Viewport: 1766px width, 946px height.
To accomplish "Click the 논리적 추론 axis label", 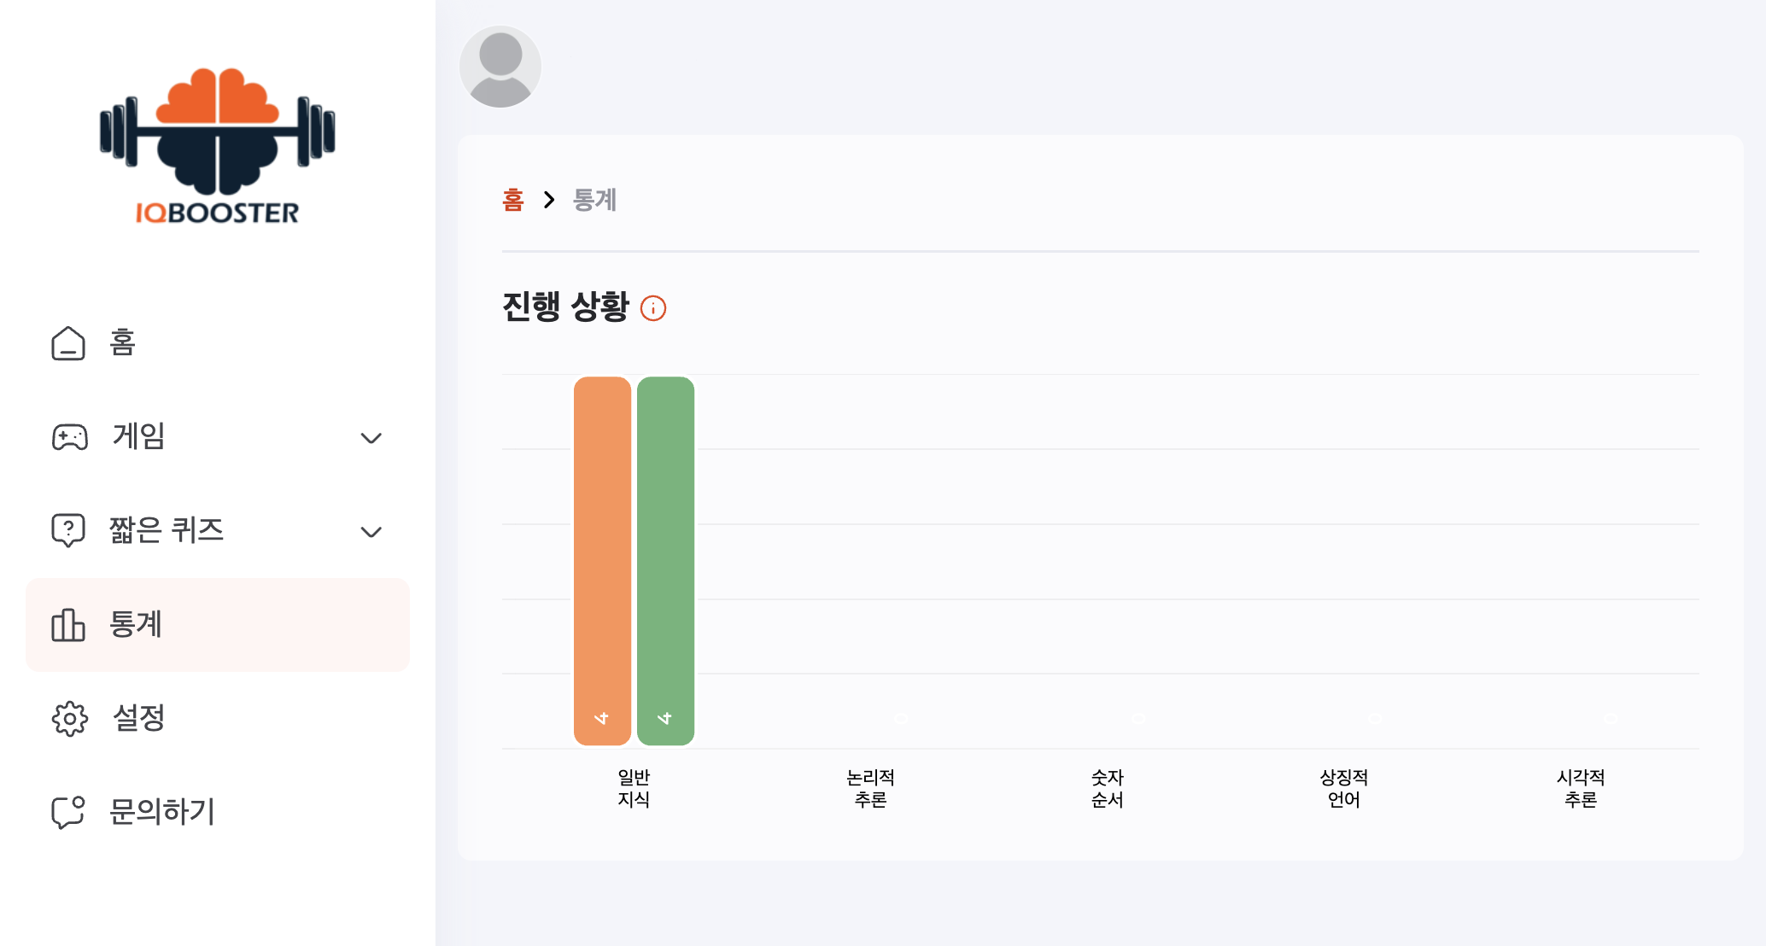I will coord(870,788).
